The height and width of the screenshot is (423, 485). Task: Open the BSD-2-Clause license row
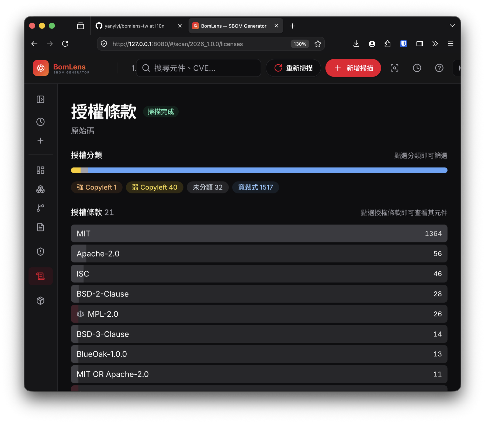tap(259, 294)
